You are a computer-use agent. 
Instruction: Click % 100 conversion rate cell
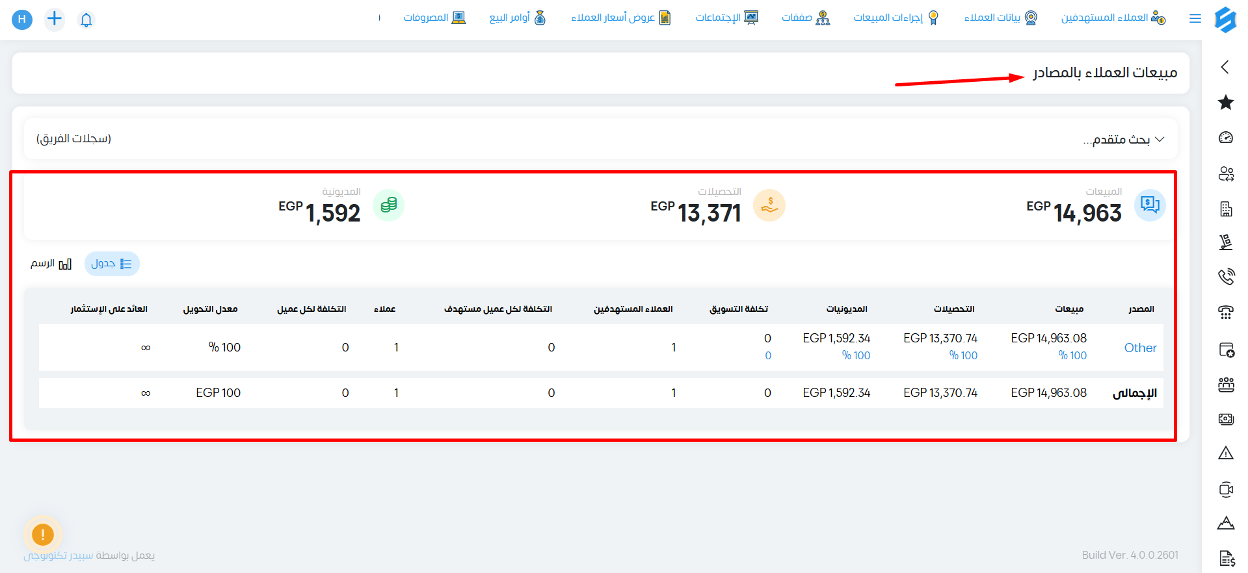click(x=224, y=348)
